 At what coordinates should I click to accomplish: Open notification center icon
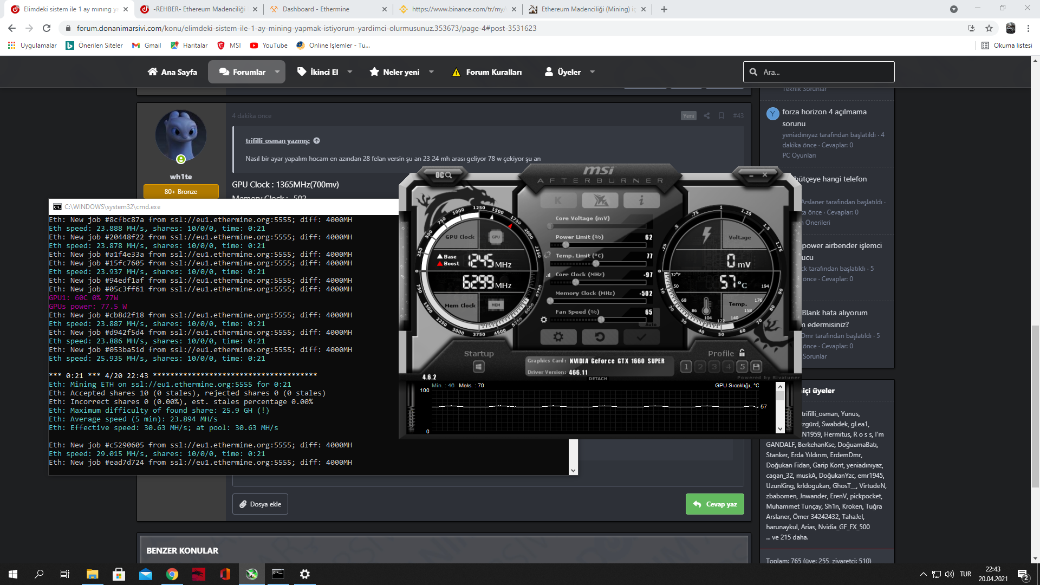tap(1023, 575)
